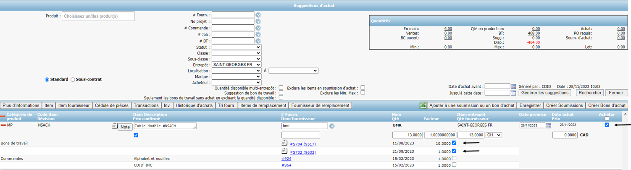Open the Statut dropdown
The height and width of the screenshot is (170, 631).
pyautogui.click(x=236, y=47)
